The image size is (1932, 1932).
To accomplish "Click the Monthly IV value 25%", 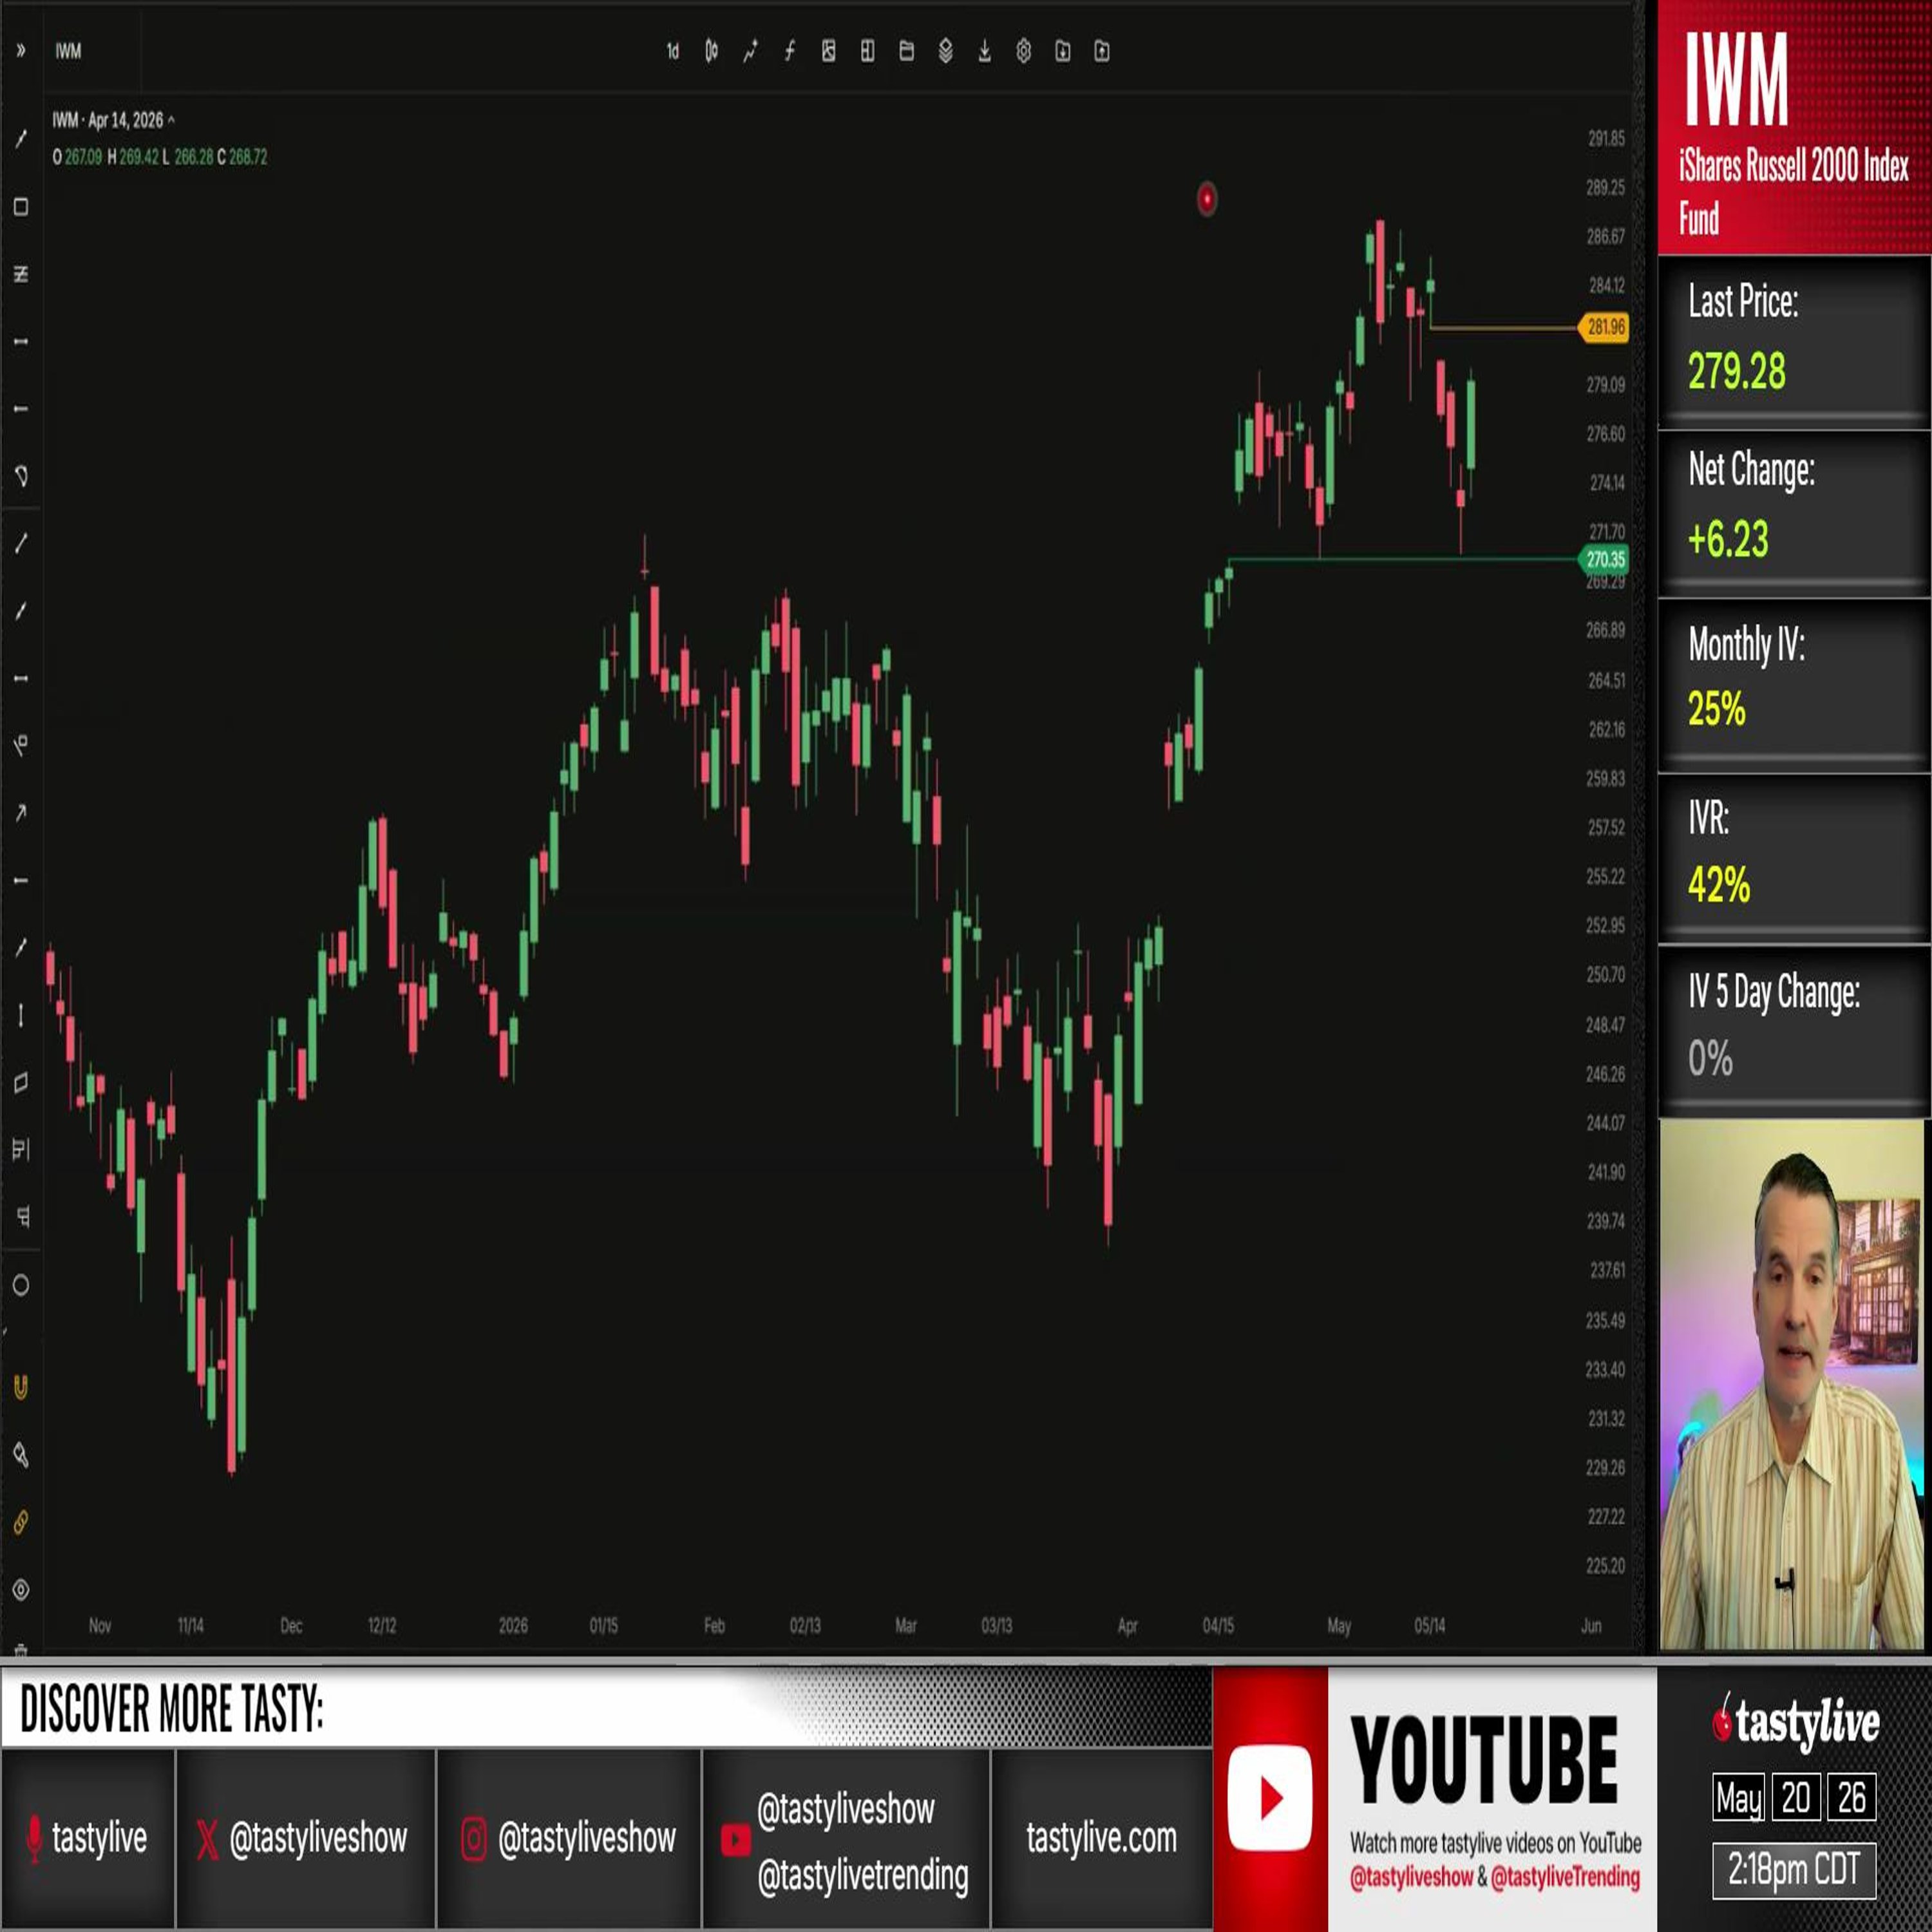I will (x=1716, y=709).
